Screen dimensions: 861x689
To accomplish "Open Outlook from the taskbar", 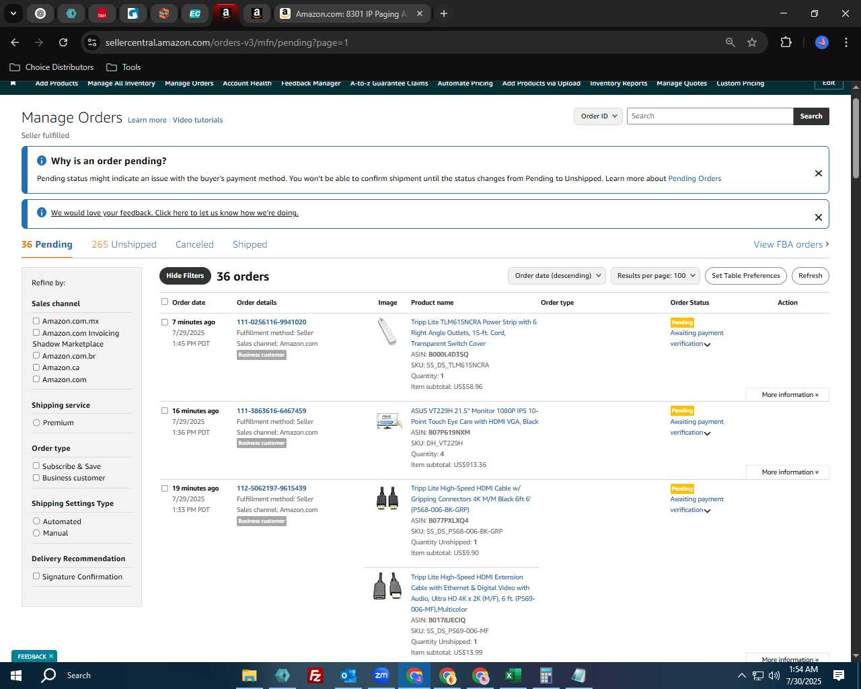I will click(348, 676).
